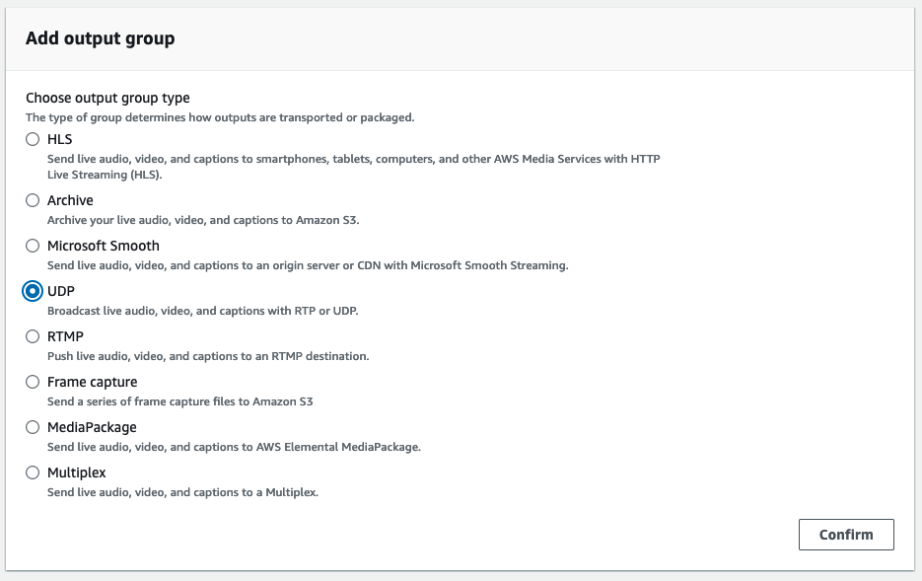The image size is (922, 581).
Task: Click the 'Archive' option label text
Action: coord(70,200)
